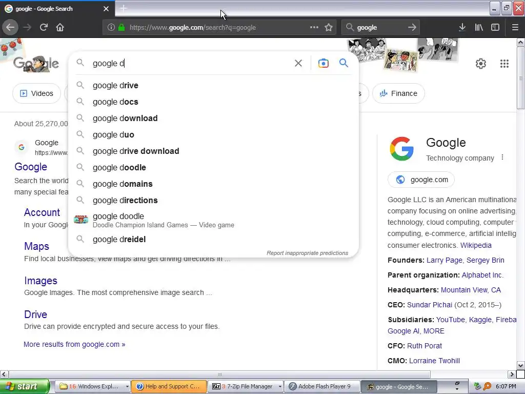The height and width of the screenshot is (394, 525).
Task: Expand the 7-Zip File Manager taskbar group
Action: pyautogui.click(x=280, y=386)
